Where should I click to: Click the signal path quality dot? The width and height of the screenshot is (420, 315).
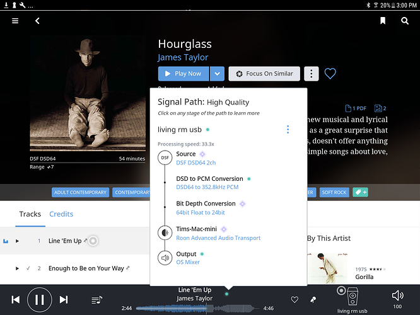pos(226,294)
